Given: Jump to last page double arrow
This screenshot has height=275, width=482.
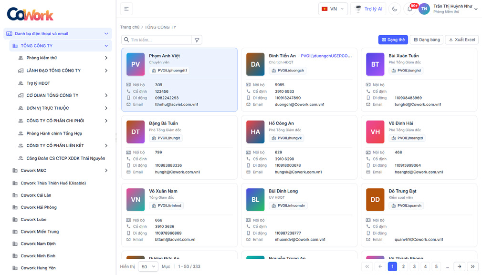Looking at the screenshot, I should click(x=473, y=266).
